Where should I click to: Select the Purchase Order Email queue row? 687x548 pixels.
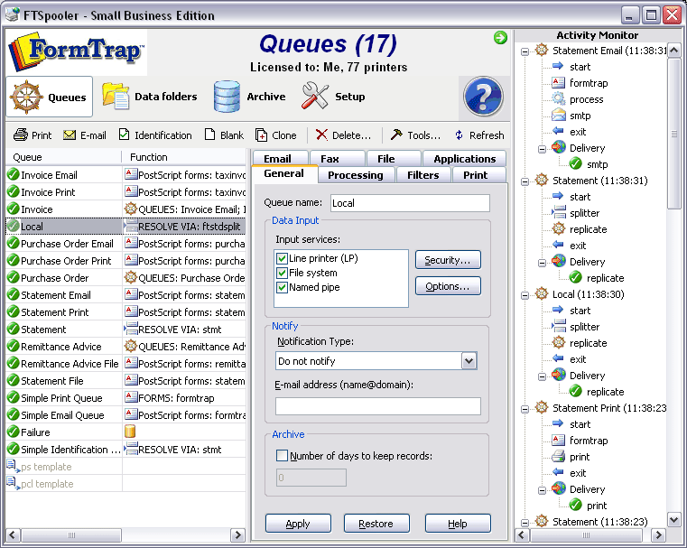[x=125, y=243]
